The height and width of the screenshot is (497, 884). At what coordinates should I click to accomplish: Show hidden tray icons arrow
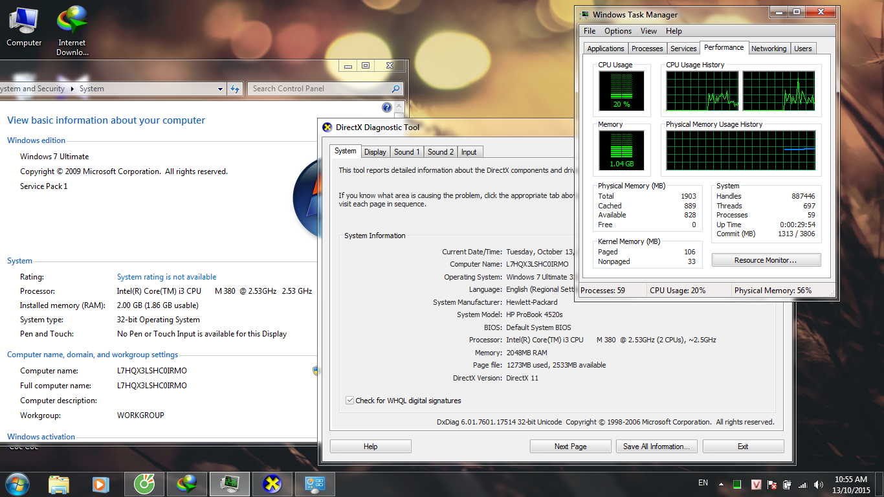[722, 484]
